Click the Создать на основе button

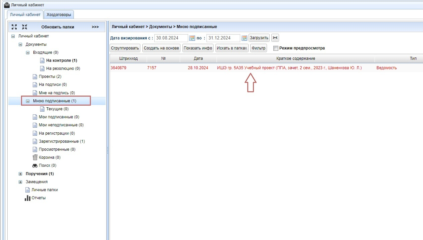tap(161, 48)
